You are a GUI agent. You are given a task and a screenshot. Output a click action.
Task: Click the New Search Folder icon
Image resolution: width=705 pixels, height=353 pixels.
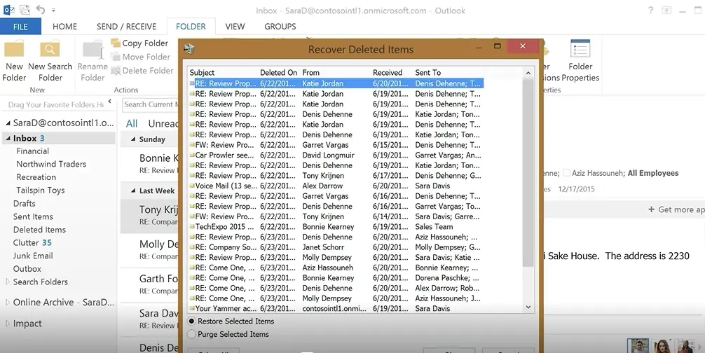50,49
